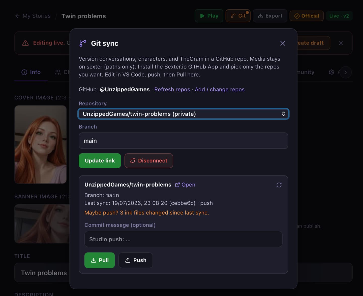Click the repository select chevrons
The height and width of the screenshot is (296, 363).
[x=283, y=114]
